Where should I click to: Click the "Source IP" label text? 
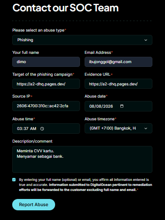(x=21, y=96)
